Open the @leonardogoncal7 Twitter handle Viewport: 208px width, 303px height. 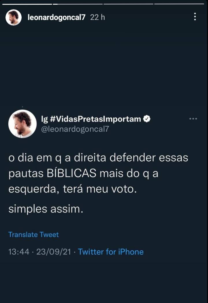point(75,129)
